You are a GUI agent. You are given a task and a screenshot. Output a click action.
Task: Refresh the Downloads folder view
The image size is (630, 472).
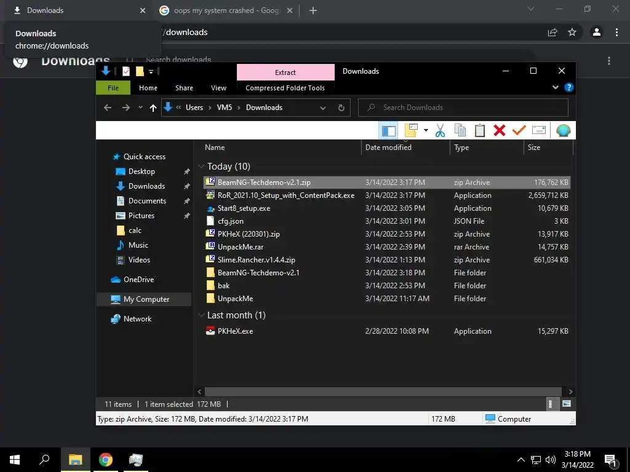[x=341, y=108]
